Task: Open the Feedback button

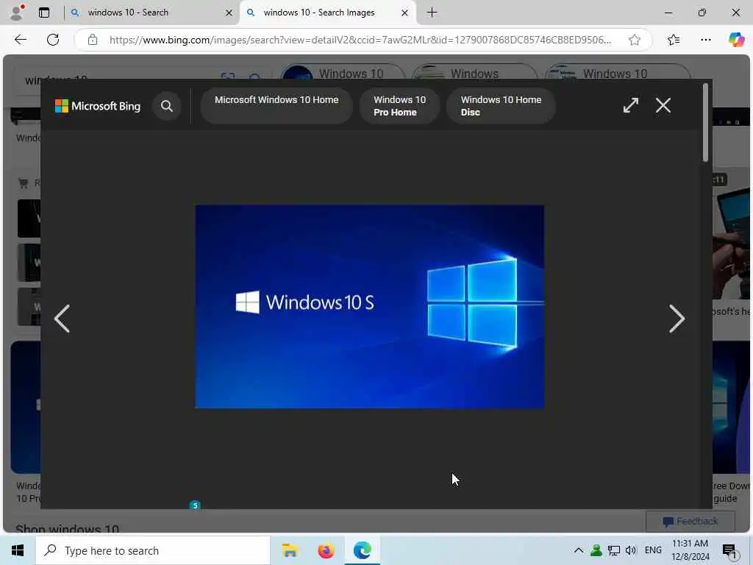Action: tap(690, 522)
